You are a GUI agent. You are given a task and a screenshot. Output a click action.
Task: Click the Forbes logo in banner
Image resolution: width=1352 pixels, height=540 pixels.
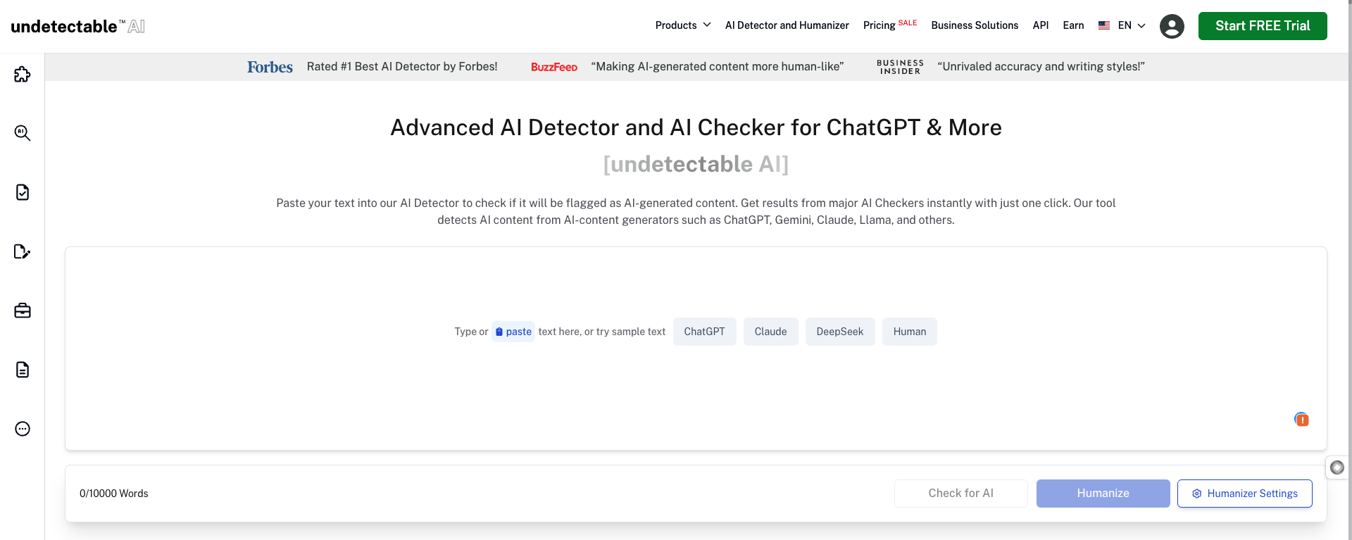[270, 67]
